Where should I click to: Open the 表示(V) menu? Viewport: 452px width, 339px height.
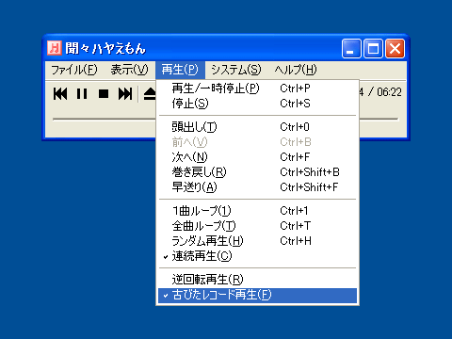129,70
